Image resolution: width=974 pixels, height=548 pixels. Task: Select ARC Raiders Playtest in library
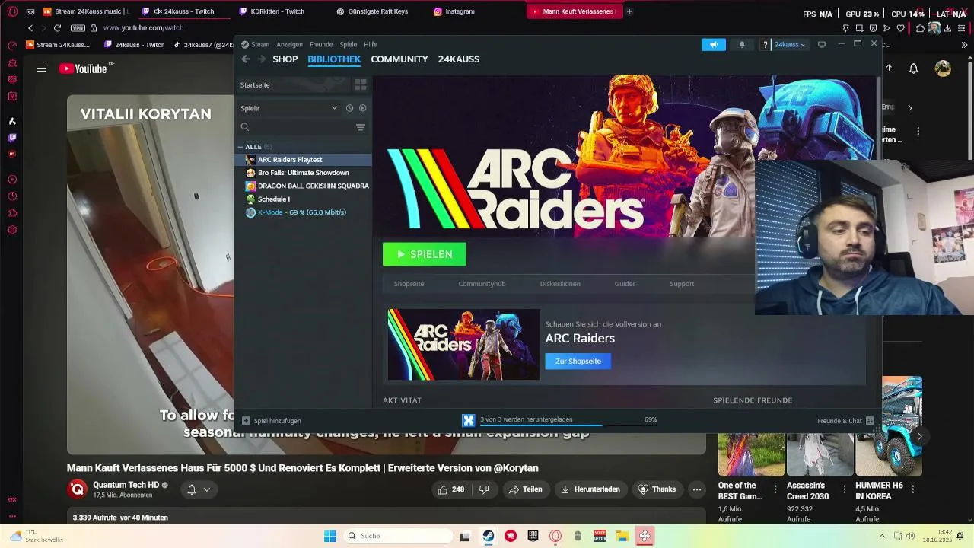(x=303, y=160)
